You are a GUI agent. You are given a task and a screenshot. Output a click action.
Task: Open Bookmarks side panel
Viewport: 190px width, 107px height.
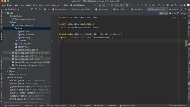1,63
